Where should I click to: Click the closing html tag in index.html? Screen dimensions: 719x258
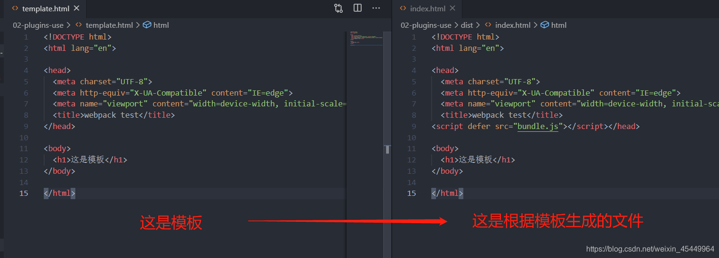[447, 193]
